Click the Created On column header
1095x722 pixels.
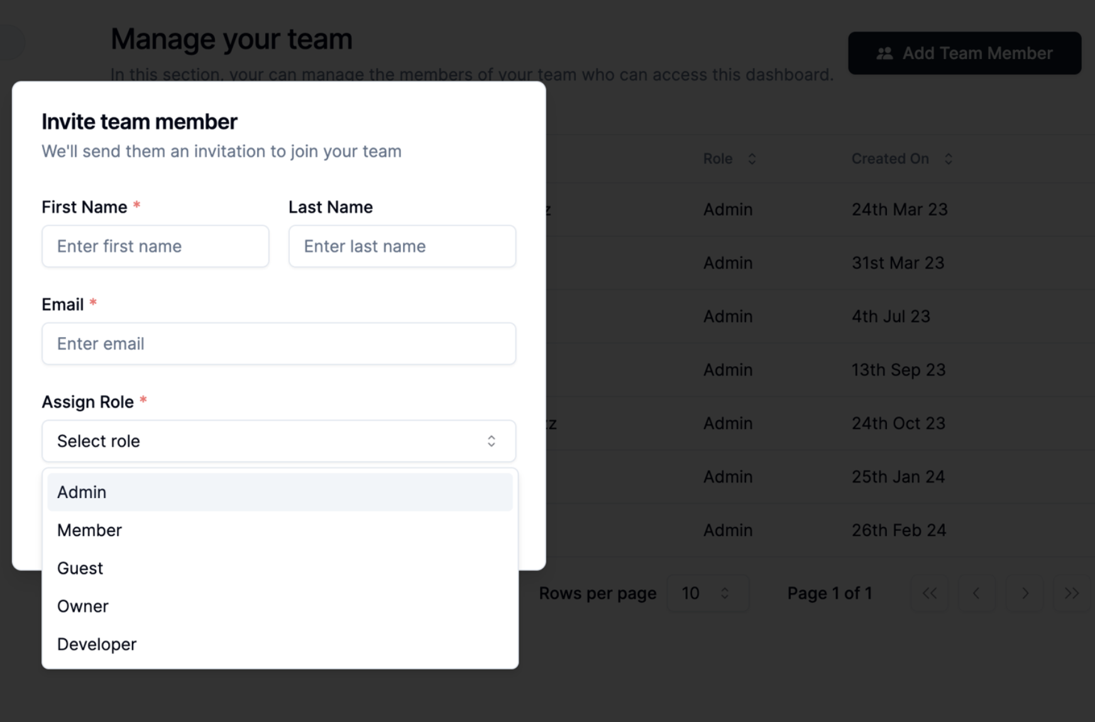click(889, 159)
